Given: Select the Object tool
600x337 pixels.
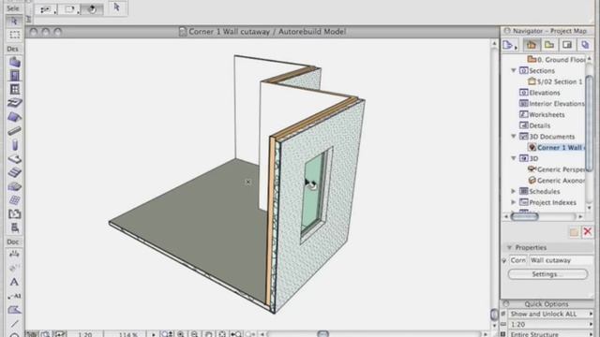Looking at the screenshot, I should click(x=14, y=228).
